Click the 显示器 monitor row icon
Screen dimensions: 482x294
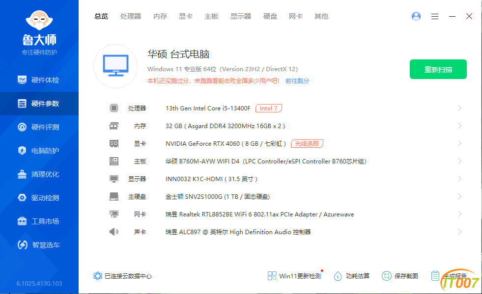[x=113, y=179]
